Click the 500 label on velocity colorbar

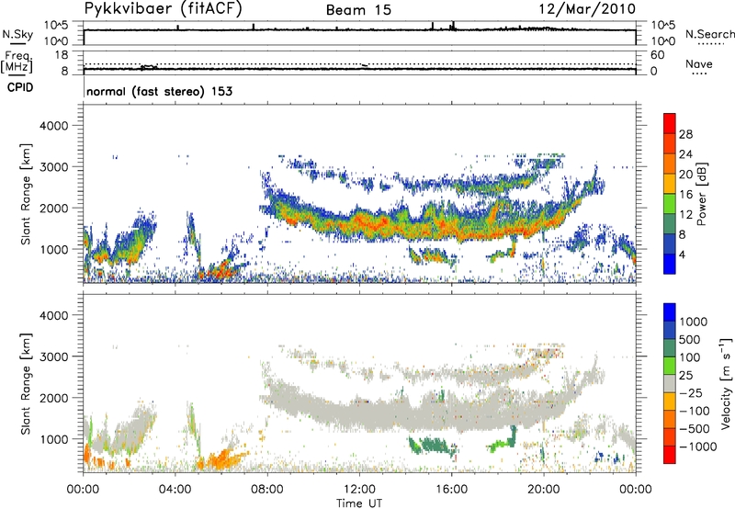click(x=692, y=340)
